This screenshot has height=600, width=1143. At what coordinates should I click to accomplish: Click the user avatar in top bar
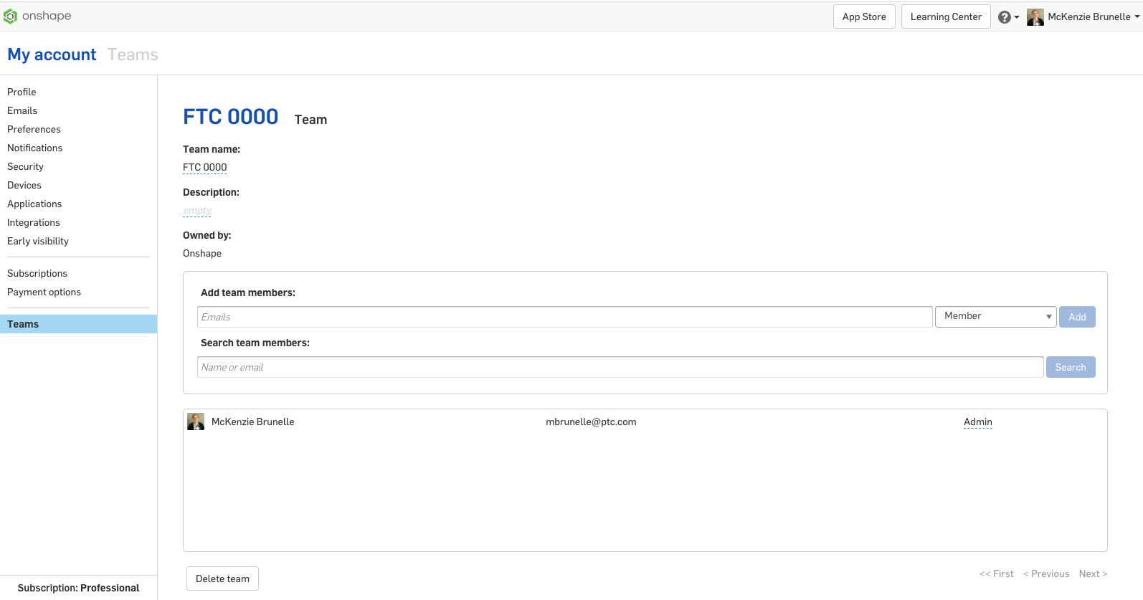pyautogui.click(x=1035, y=17)
